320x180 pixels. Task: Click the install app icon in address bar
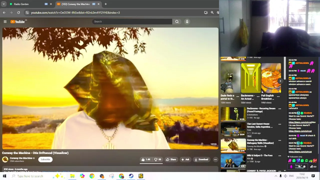point(206,12)
